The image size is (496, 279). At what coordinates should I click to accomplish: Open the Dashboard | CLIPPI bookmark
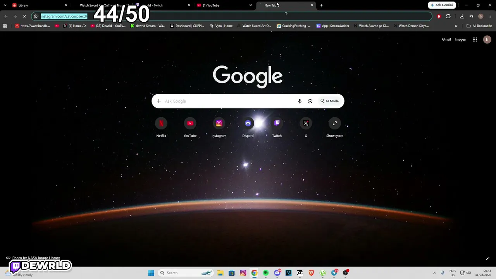pyautogui.click(x=187, y=26)
